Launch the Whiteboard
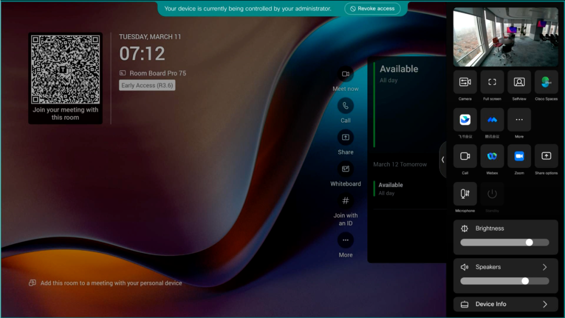Viewport: 565px width, 318px height. click(345, 169)
